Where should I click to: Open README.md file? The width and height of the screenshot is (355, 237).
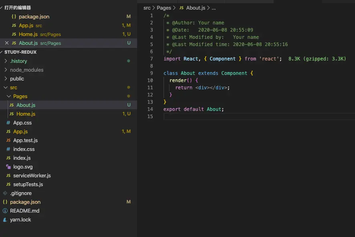click(x=69, y=211)
